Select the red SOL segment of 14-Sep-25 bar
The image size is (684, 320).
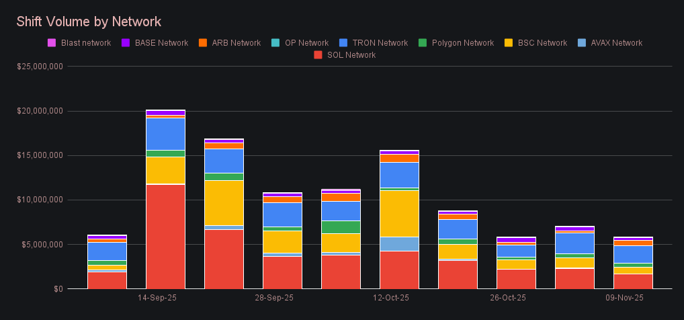pyautogui.click(x=165, y=236)
